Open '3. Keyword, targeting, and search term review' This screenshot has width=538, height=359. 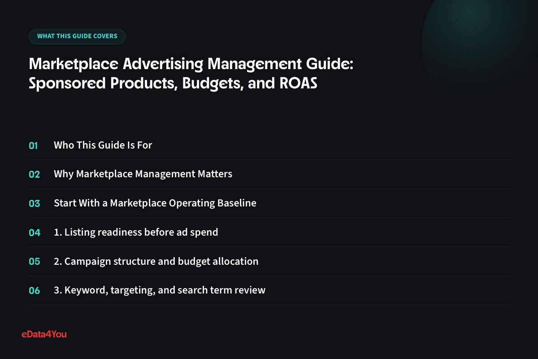(x=160, y=290)
